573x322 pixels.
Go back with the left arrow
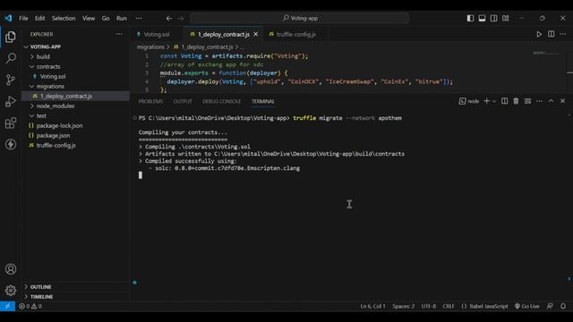click(x=169, y=18)
